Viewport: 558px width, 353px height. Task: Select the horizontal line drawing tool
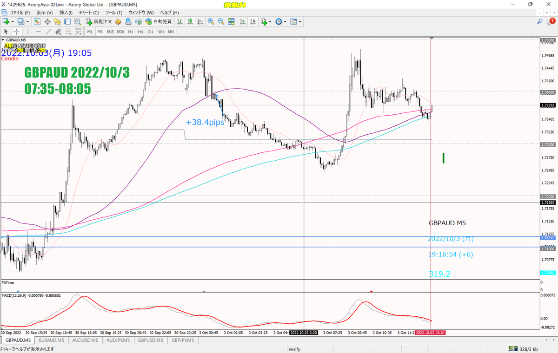click(38, 32)
